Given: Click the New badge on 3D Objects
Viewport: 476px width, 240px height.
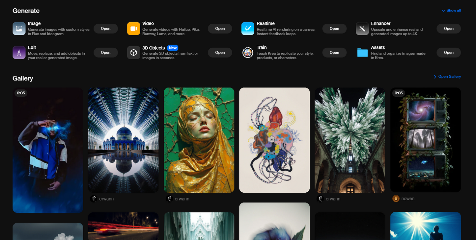Looking at the screenshot, I should (173, 48).
